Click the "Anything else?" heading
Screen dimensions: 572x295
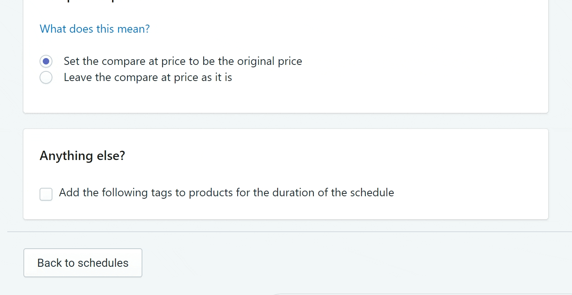pyautogui.click(x=82, y=156)
